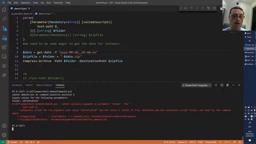The width and height of the screenshot is (256, 144).
Task: Click the $zipfile assignment on line 10
Action: tap(52, 57)
